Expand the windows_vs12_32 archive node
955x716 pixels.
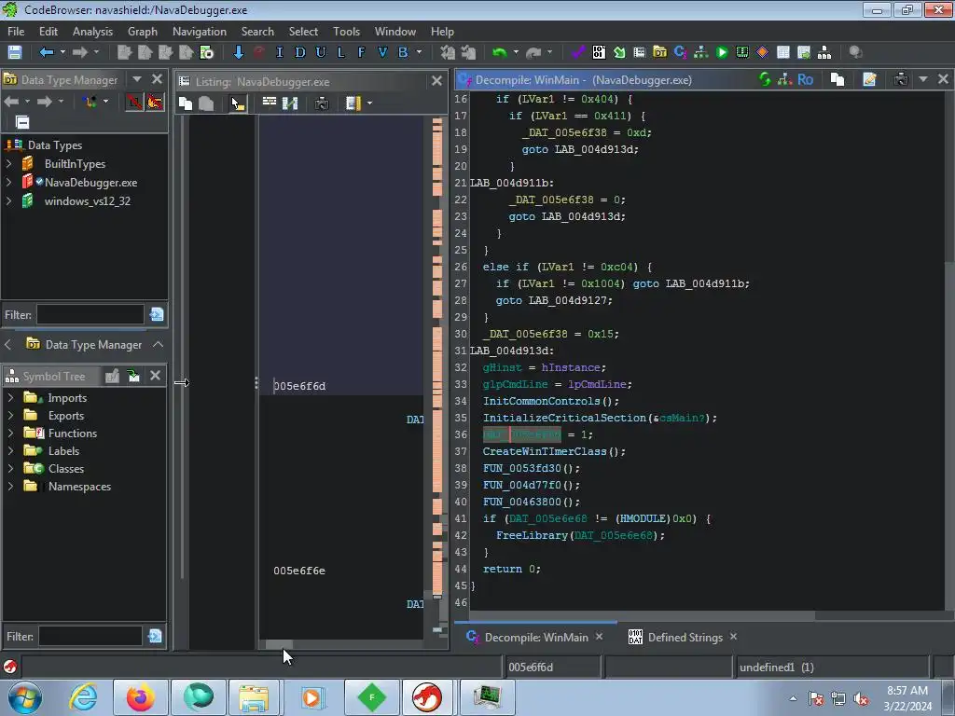8,201
